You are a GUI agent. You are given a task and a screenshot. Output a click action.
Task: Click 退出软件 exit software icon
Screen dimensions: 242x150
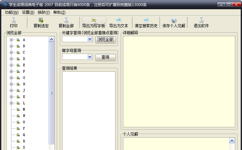pyautogui.click(x=201, y=20)
